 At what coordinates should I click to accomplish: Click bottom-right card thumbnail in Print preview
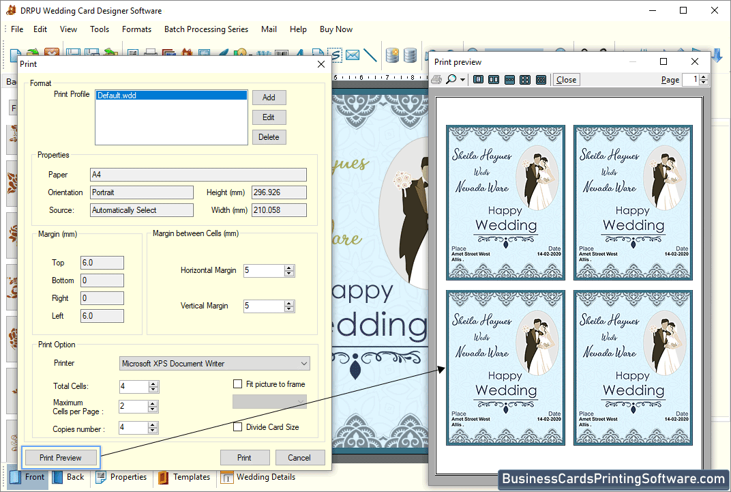pos(633,368)
